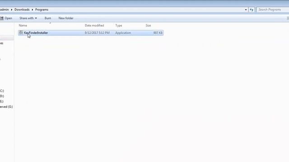Click the KeyFinderInstaller file name
Viewport: 289px width, 162px height.
(36, 33)
